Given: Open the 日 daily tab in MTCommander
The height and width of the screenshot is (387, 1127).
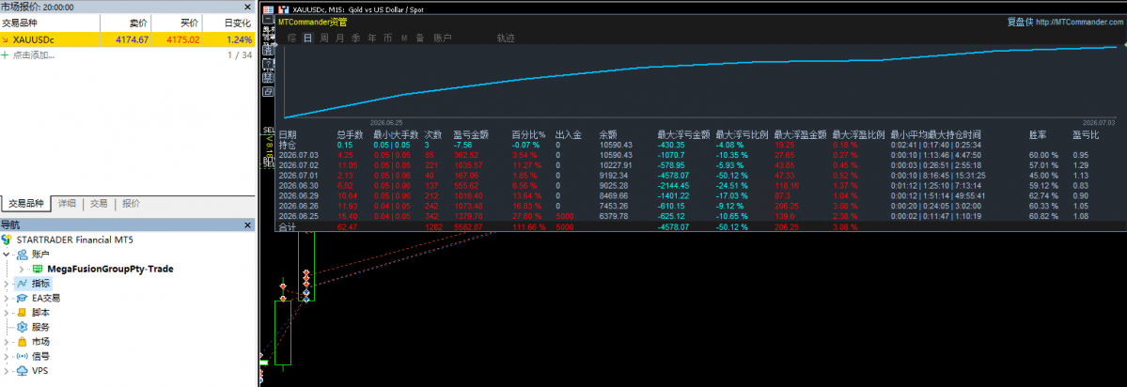Looking at the screenshot, I should pos(307,39).
